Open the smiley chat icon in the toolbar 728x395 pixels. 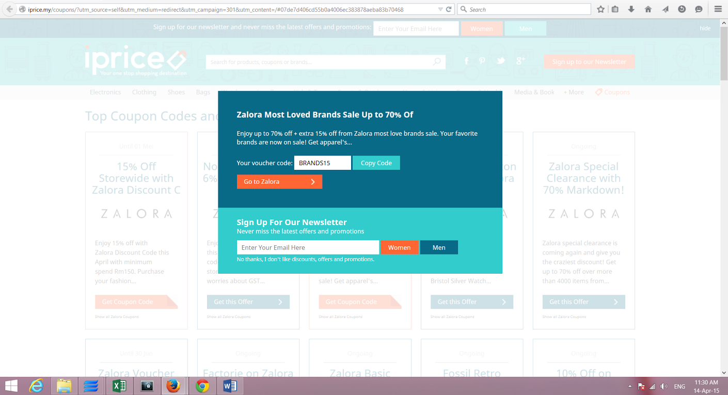pyautogui.click(x=699, y=9)
